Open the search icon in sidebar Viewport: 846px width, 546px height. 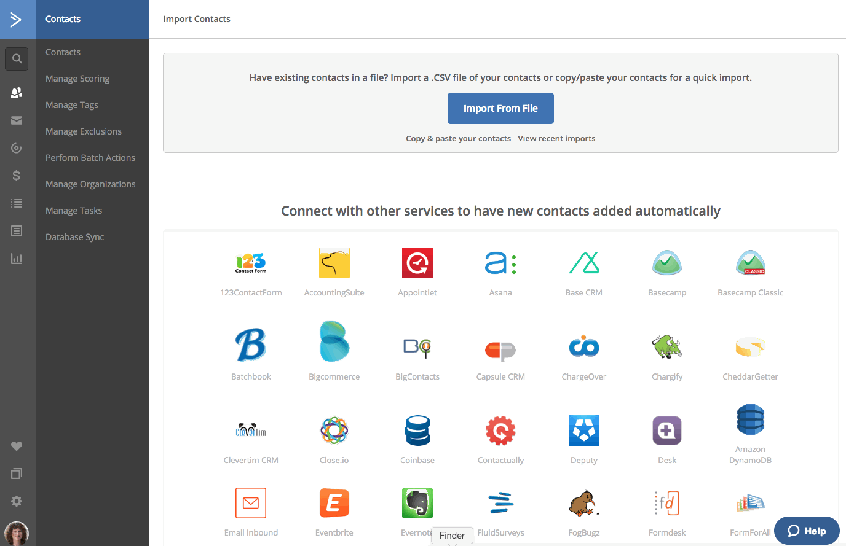(17, 59)
